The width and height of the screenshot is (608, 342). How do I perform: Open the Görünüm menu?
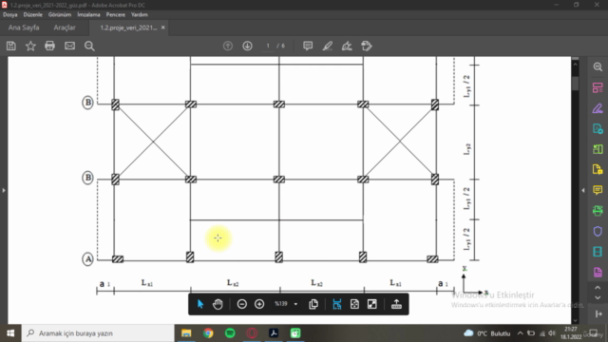pos(60,15)
